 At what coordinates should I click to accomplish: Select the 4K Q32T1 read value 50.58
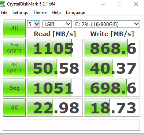coord(55,68)
